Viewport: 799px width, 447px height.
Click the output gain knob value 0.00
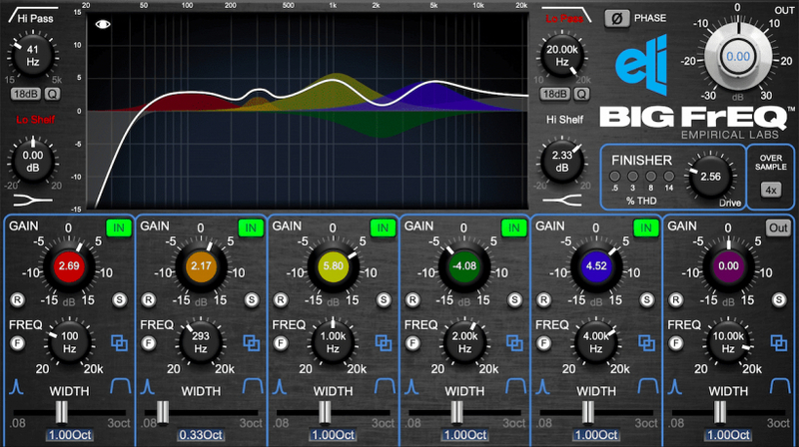coord(738,57)
